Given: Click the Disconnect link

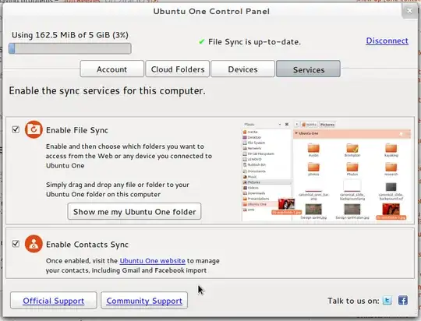Looking at the screenshot, I should pos(387,41).
